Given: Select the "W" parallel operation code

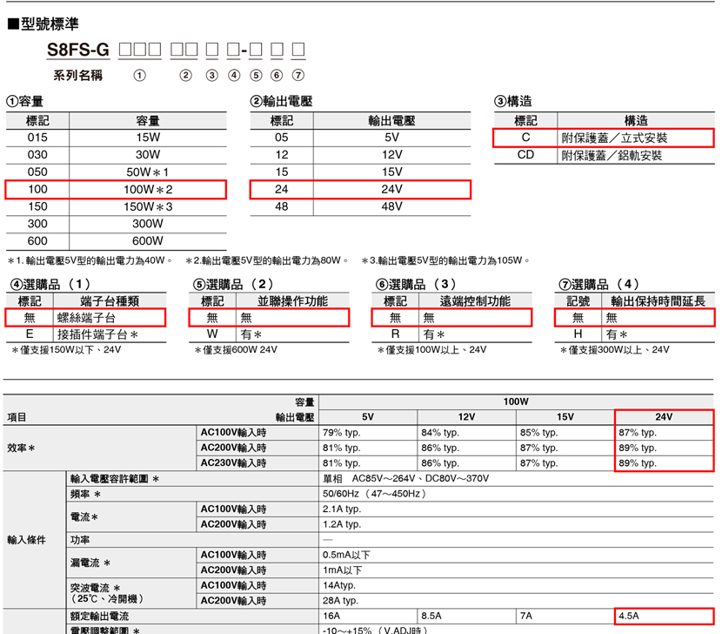Looking at the screenshot, I should click(212, 334).
